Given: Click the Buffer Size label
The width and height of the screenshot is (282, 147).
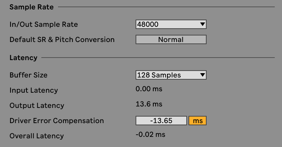Looking at the screenshot, I should 28,75.
